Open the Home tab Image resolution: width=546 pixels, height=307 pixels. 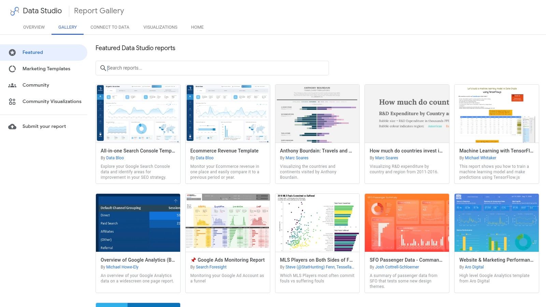pyautogui.click(x=197, y=27)
